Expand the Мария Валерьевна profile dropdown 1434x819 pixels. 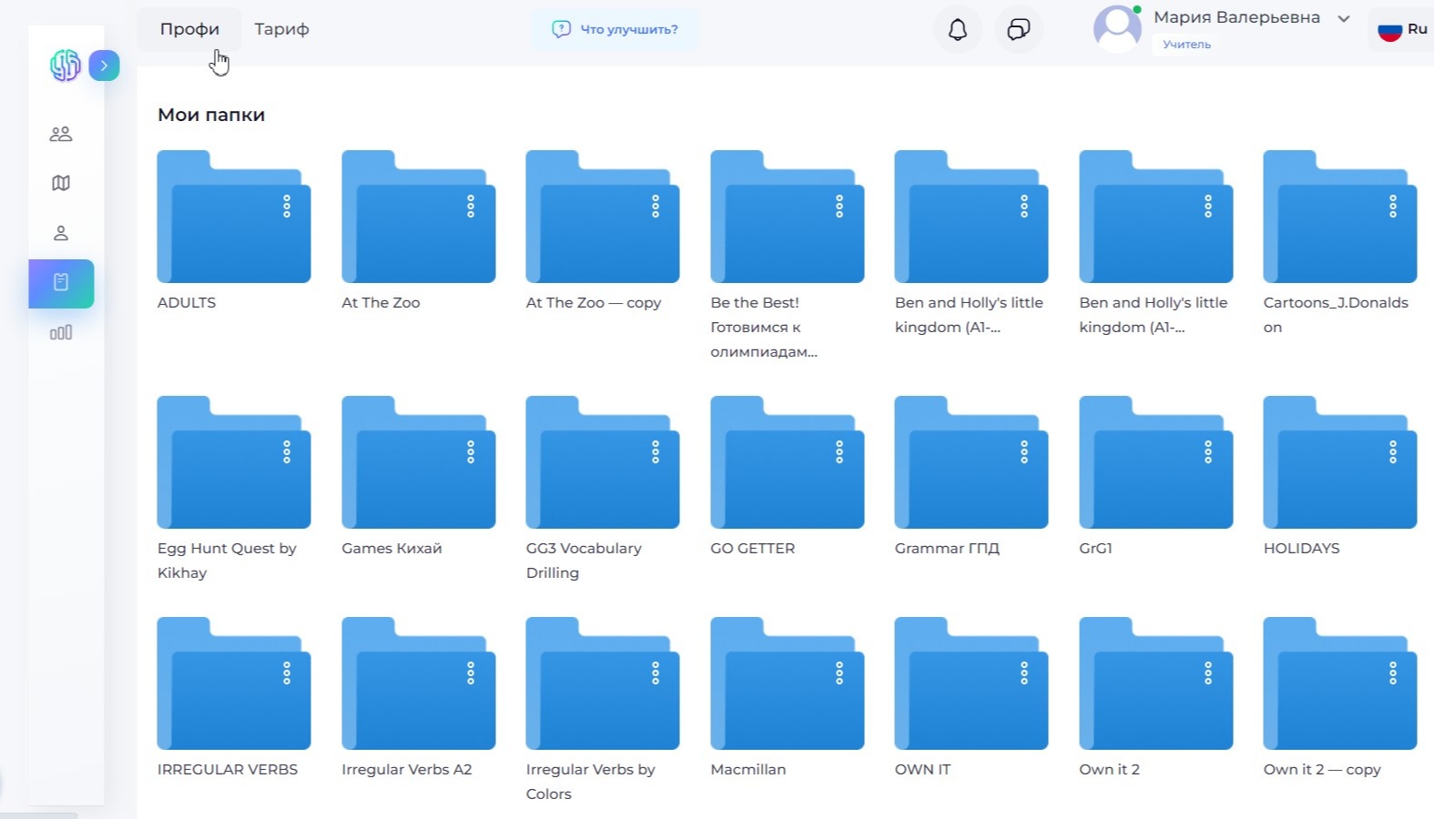coord(1343,18)
